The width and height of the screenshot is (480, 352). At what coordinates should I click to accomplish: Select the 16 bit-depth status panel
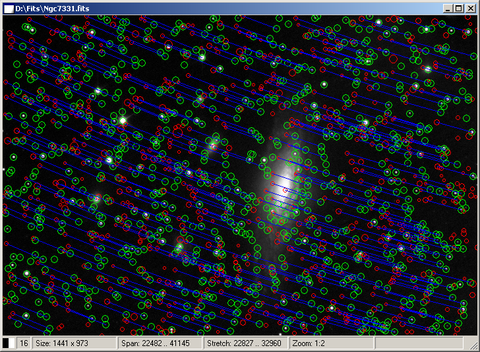point(23,343)
